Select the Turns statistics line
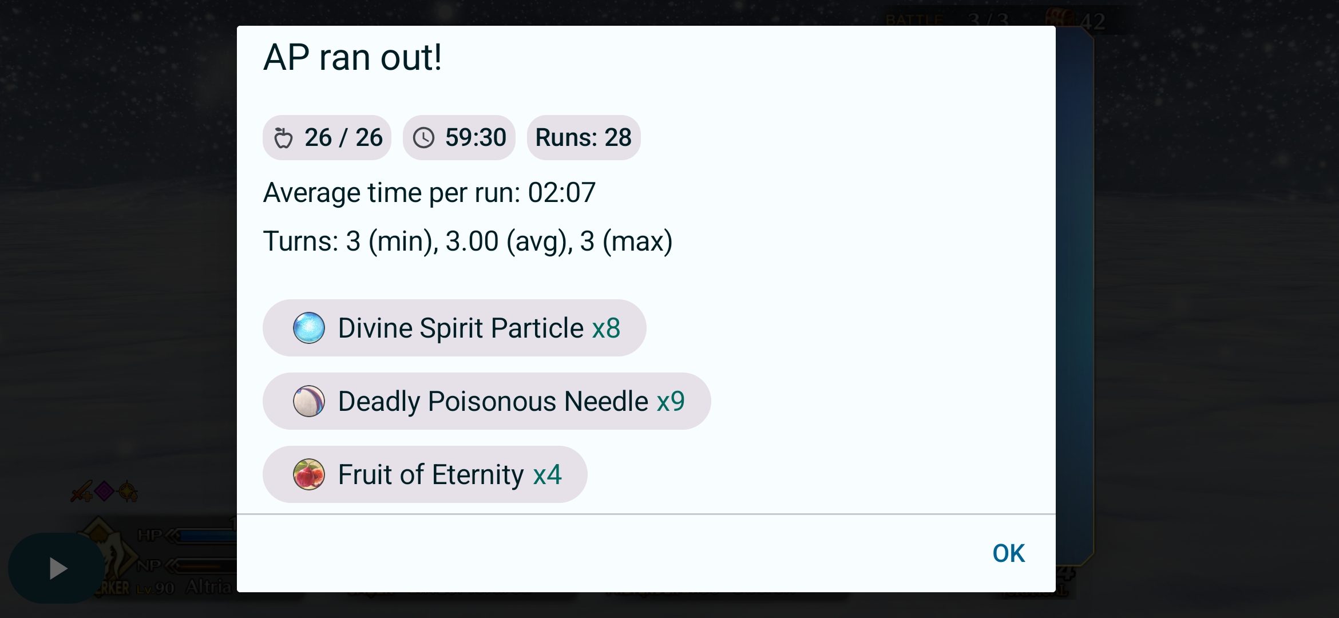The width and height of the screenshot is (1339, 618). pyautogui.click(x=468, y=241)
